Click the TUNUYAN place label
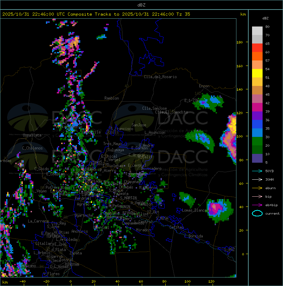Screen dimensions: 283x286 pyautogui.click(x=72, y=265)
